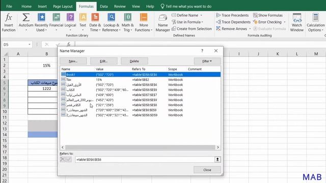
Task: Click Remove Arrows button
Action: coord(232,28)
